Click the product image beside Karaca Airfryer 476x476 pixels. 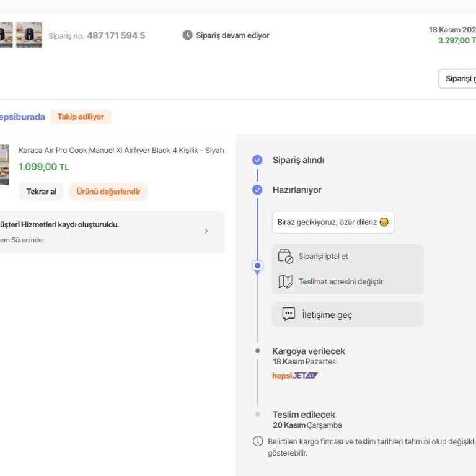(x=4, y=165)
